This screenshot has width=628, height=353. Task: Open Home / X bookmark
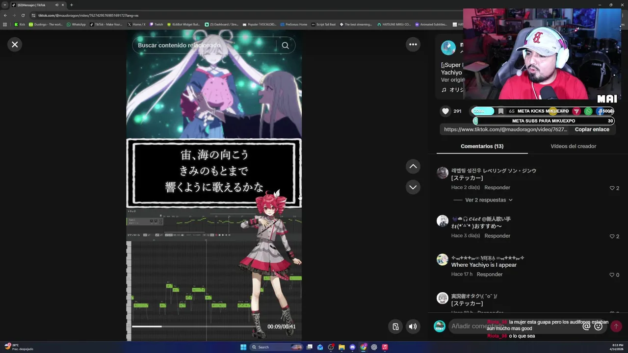tap(136, 25)
